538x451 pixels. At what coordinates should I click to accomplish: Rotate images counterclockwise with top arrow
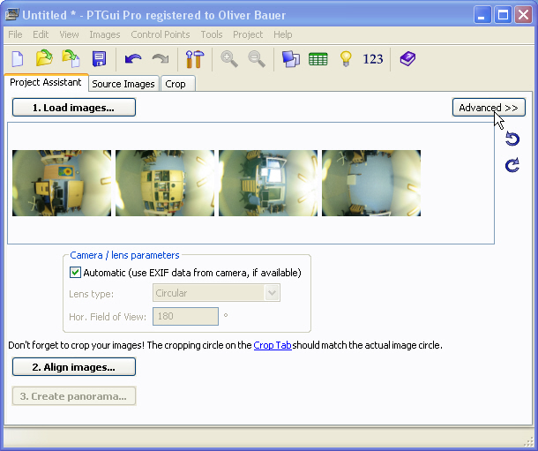pyautogui.click(x=512, y=139)
